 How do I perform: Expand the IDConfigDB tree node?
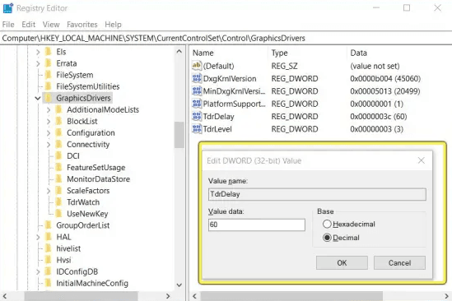coord(38,271)
